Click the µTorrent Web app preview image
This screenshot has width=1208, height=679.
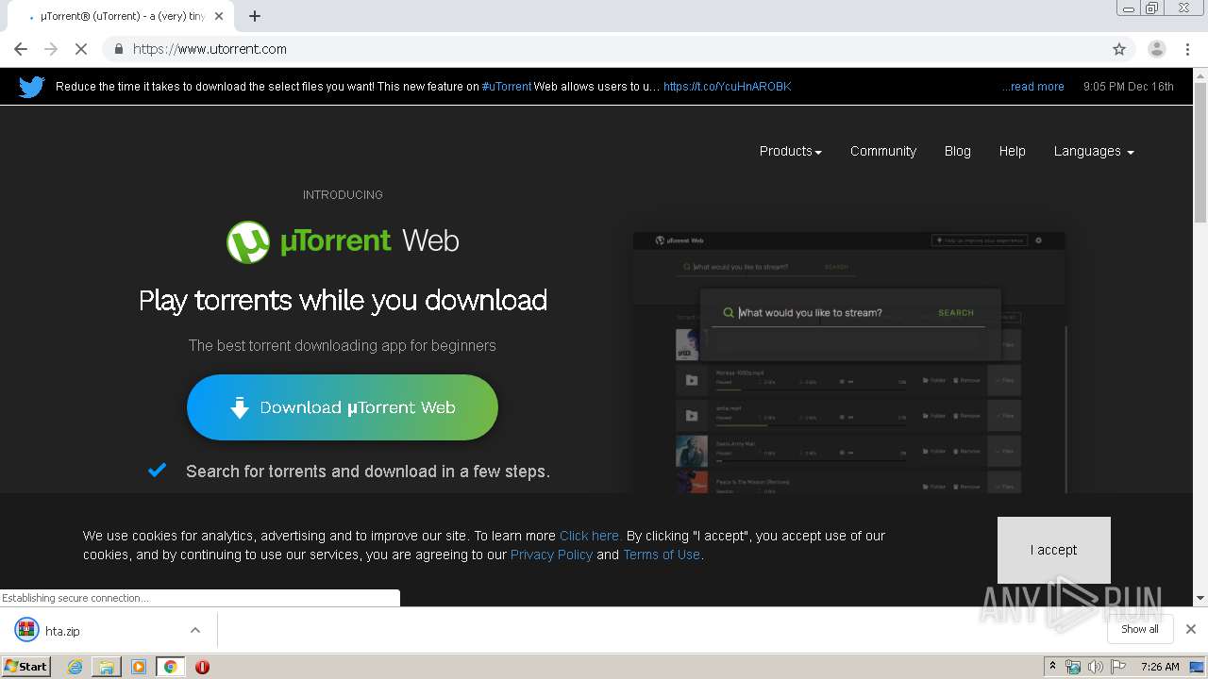tap(849, 362)
